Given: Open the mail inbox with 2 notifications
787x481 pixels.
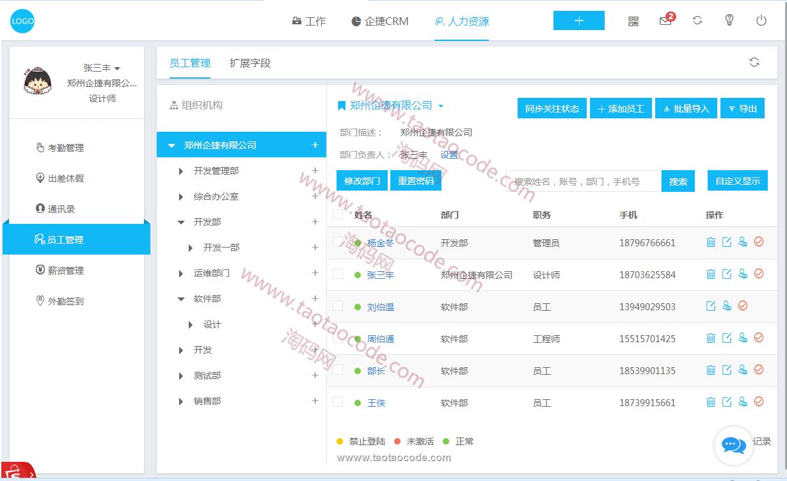Looking at the screenshot, I should (x=665, y=21).
